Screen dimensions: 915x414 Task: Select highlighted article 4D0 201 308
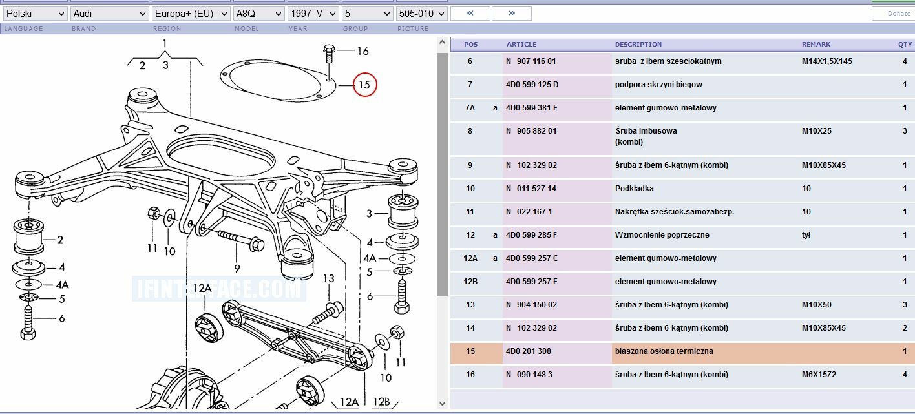tap(528, 351)
